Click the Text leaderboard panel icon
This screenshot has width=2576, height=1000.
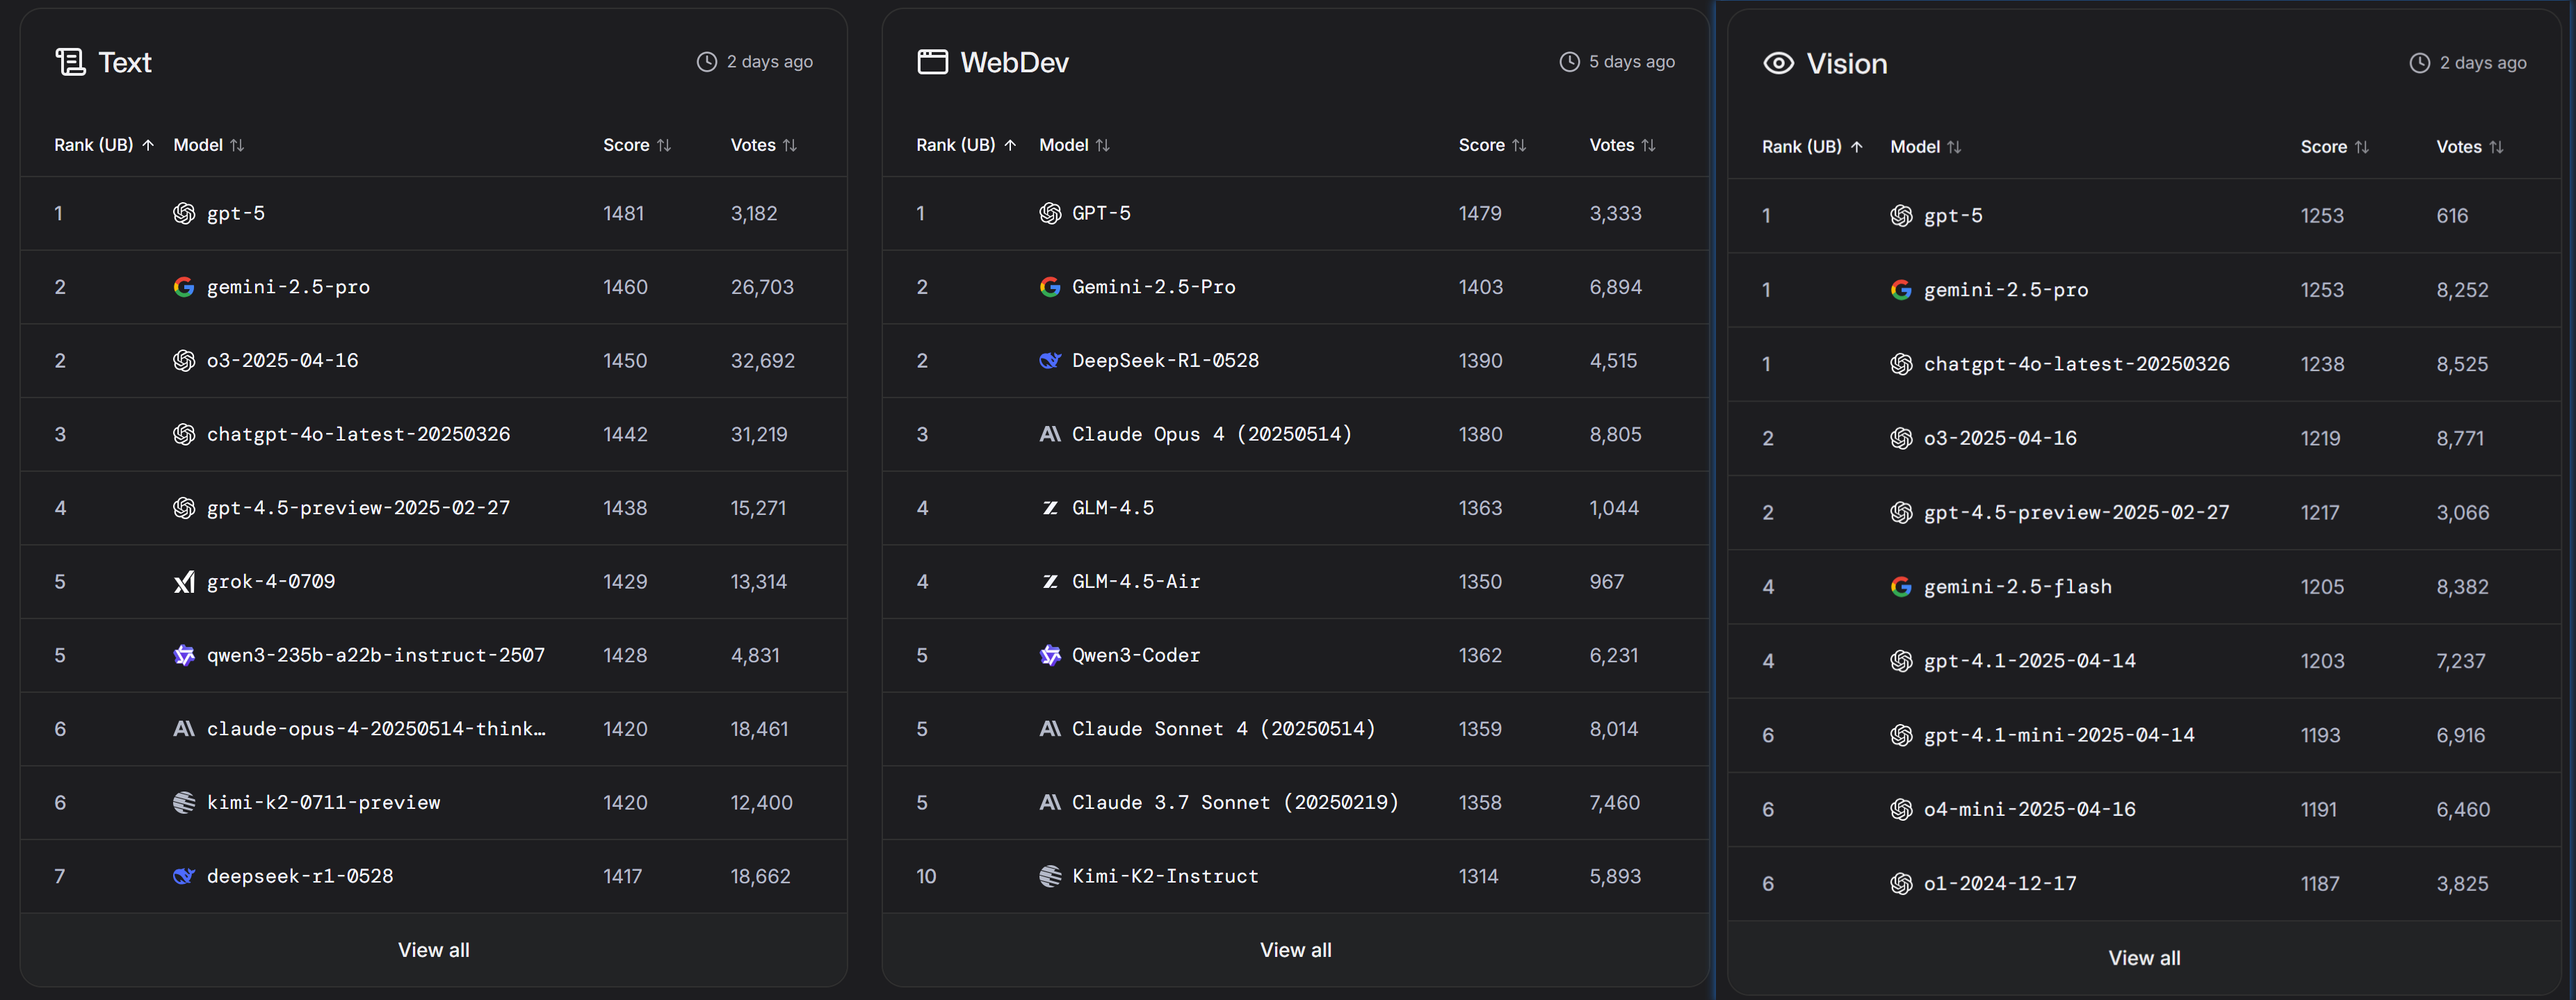(x=70, y=62)
